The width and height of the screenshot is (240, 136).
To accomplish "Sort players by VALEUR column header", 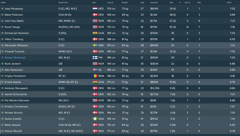I will tap(154, 3).
